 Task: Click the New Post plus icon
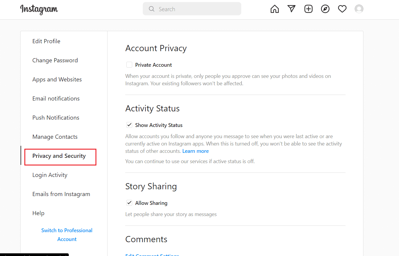click(309, 9)
